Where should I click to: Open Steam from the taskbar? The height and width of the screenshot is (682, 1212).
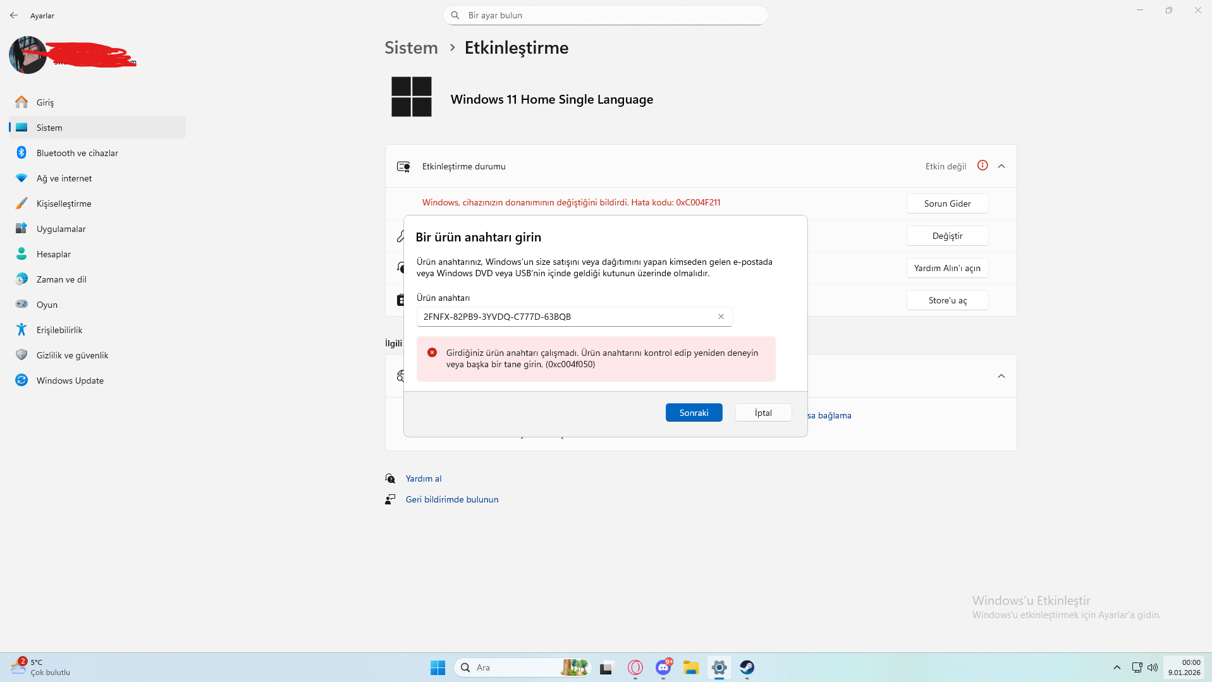[x=747, y=667]
